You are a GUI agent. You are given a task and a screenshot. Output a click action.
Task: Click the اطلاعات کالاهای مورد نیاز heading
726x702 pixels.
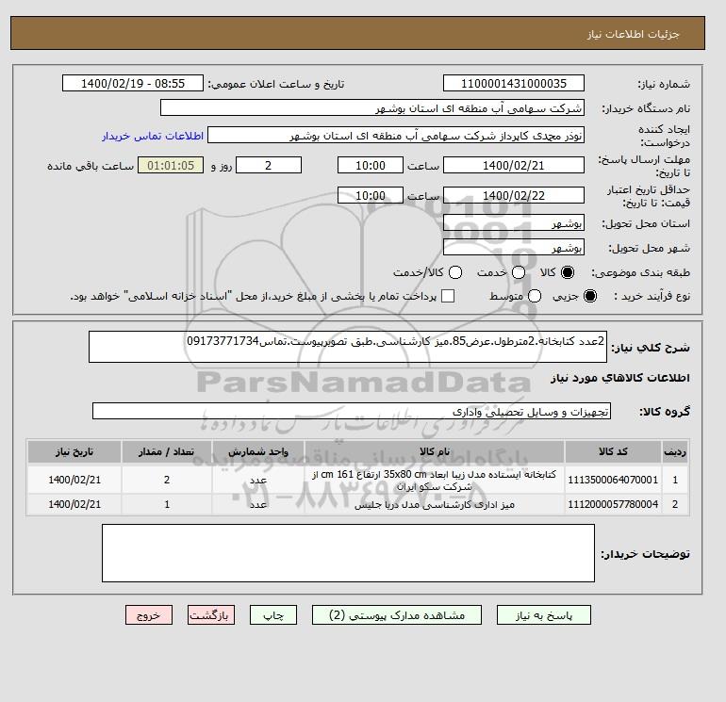pyautogui.click(x=620, y=378)
